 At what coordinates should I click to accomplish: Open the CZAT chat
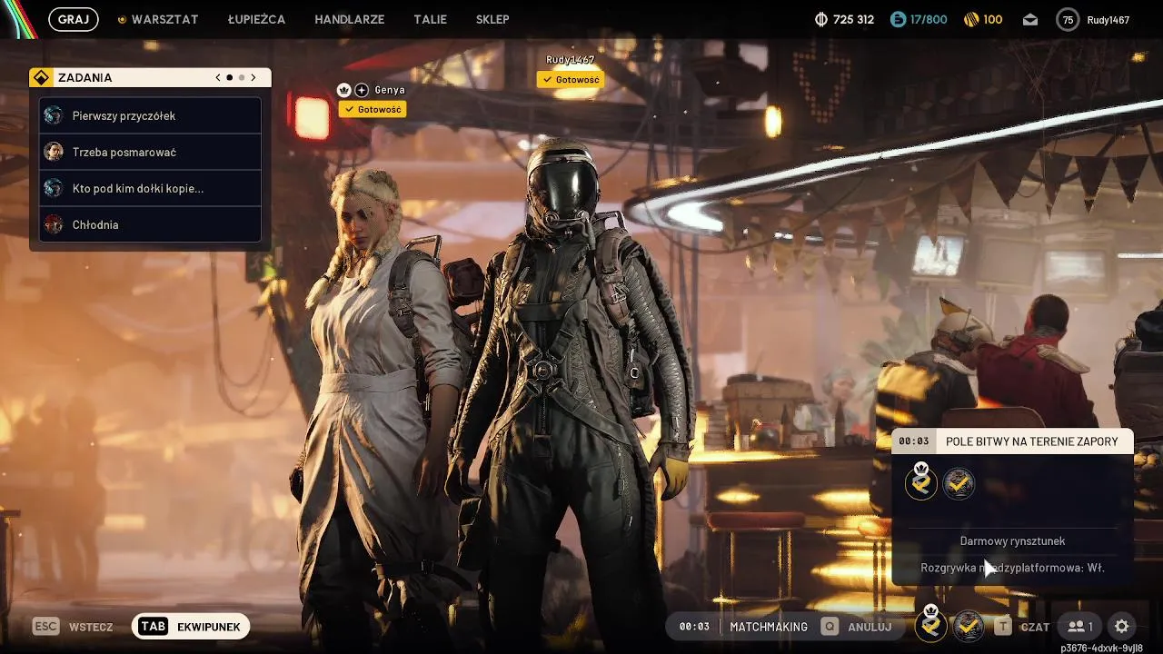1035,627
